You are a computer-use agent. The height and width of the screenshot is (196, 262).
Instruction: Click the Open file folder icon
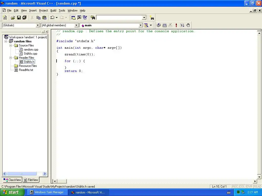tap(13, 18)
